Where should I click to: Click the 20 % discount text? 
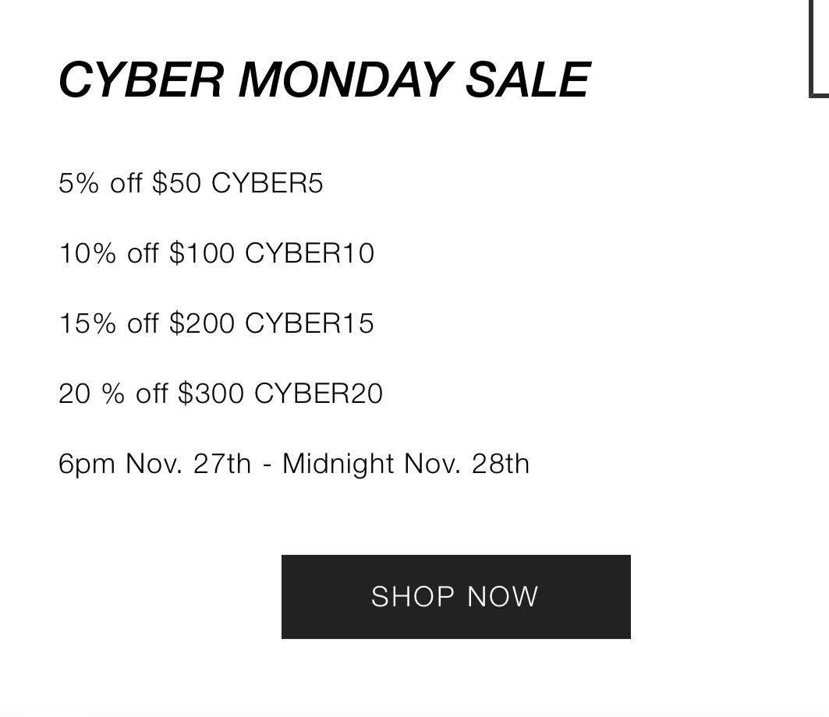[91, 394]
